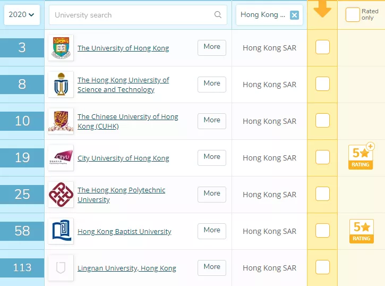Tick the compare checkbox for University of Hong Kong
385x286 pixels.
322,47
